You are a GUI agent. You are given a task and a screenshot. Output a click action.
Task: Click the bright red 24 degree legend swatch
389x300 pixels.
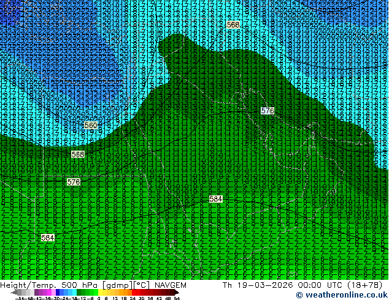[x=134, y=292]
